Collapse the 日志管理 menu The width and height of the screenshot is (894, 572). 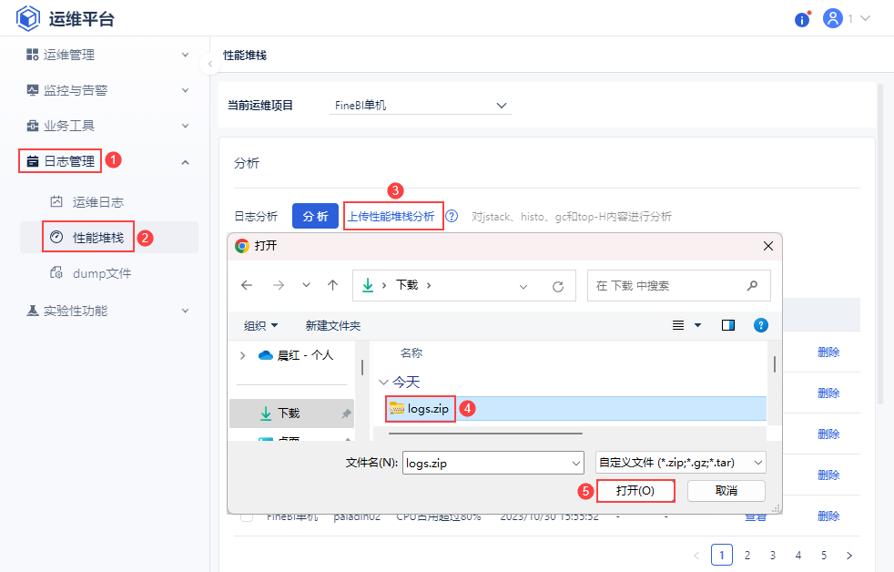tap(108, 161)
